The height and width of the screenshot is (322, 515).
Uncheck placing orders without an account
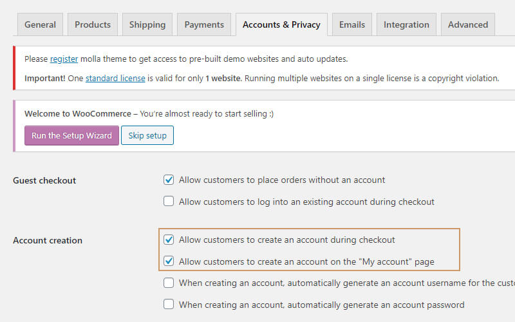click(169, 180)
